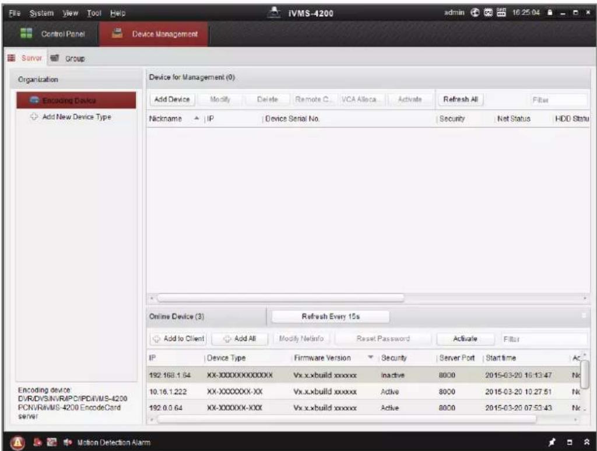
Task: Click the HDD Status column header
Action: (x=571, y=119)
